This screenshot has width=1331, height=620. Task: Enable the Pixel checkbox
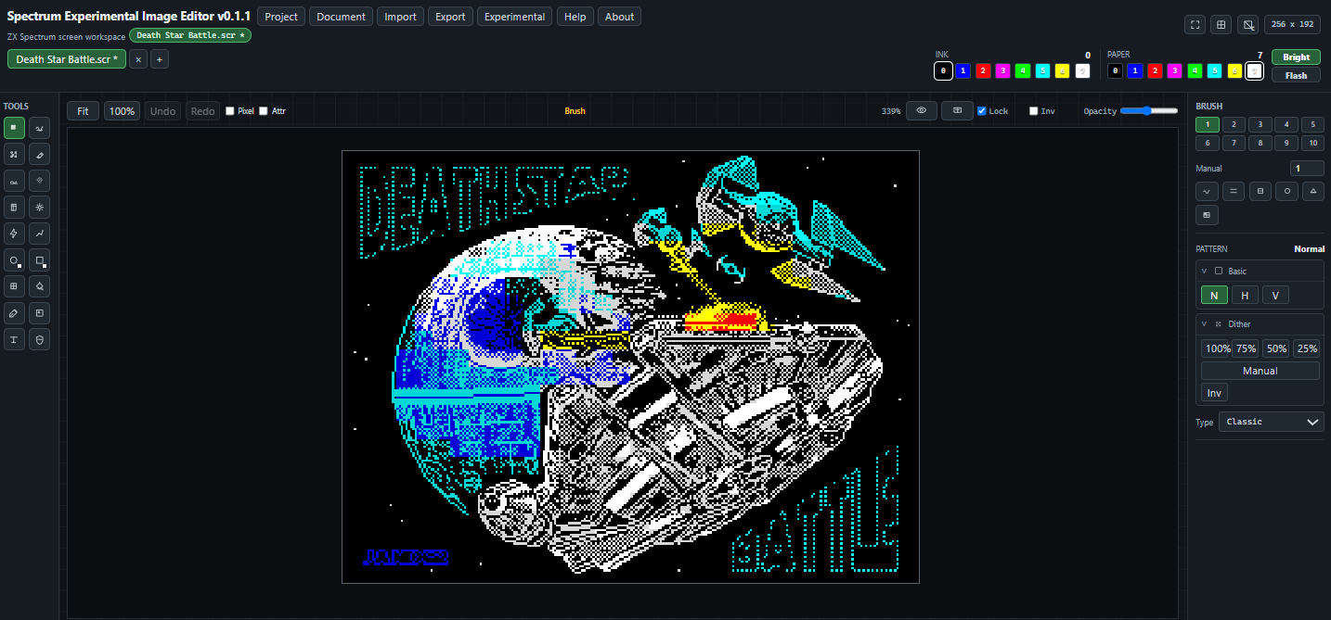pyautogui.click(x=230, y=111)
